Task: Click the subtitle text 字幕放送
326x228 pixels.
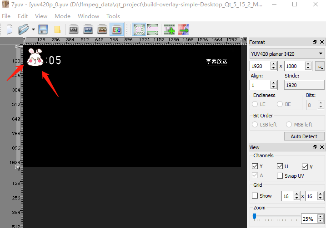Action: point(216,62)
